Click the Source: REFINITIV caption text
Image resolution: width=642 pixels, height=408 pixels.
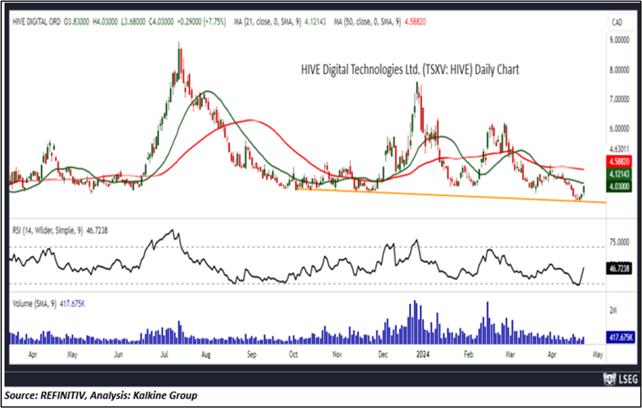click(101, 395)
